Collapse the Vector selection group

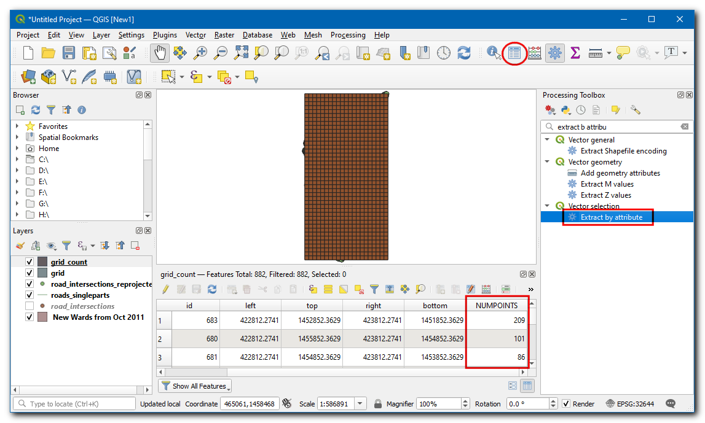[547, 206]
